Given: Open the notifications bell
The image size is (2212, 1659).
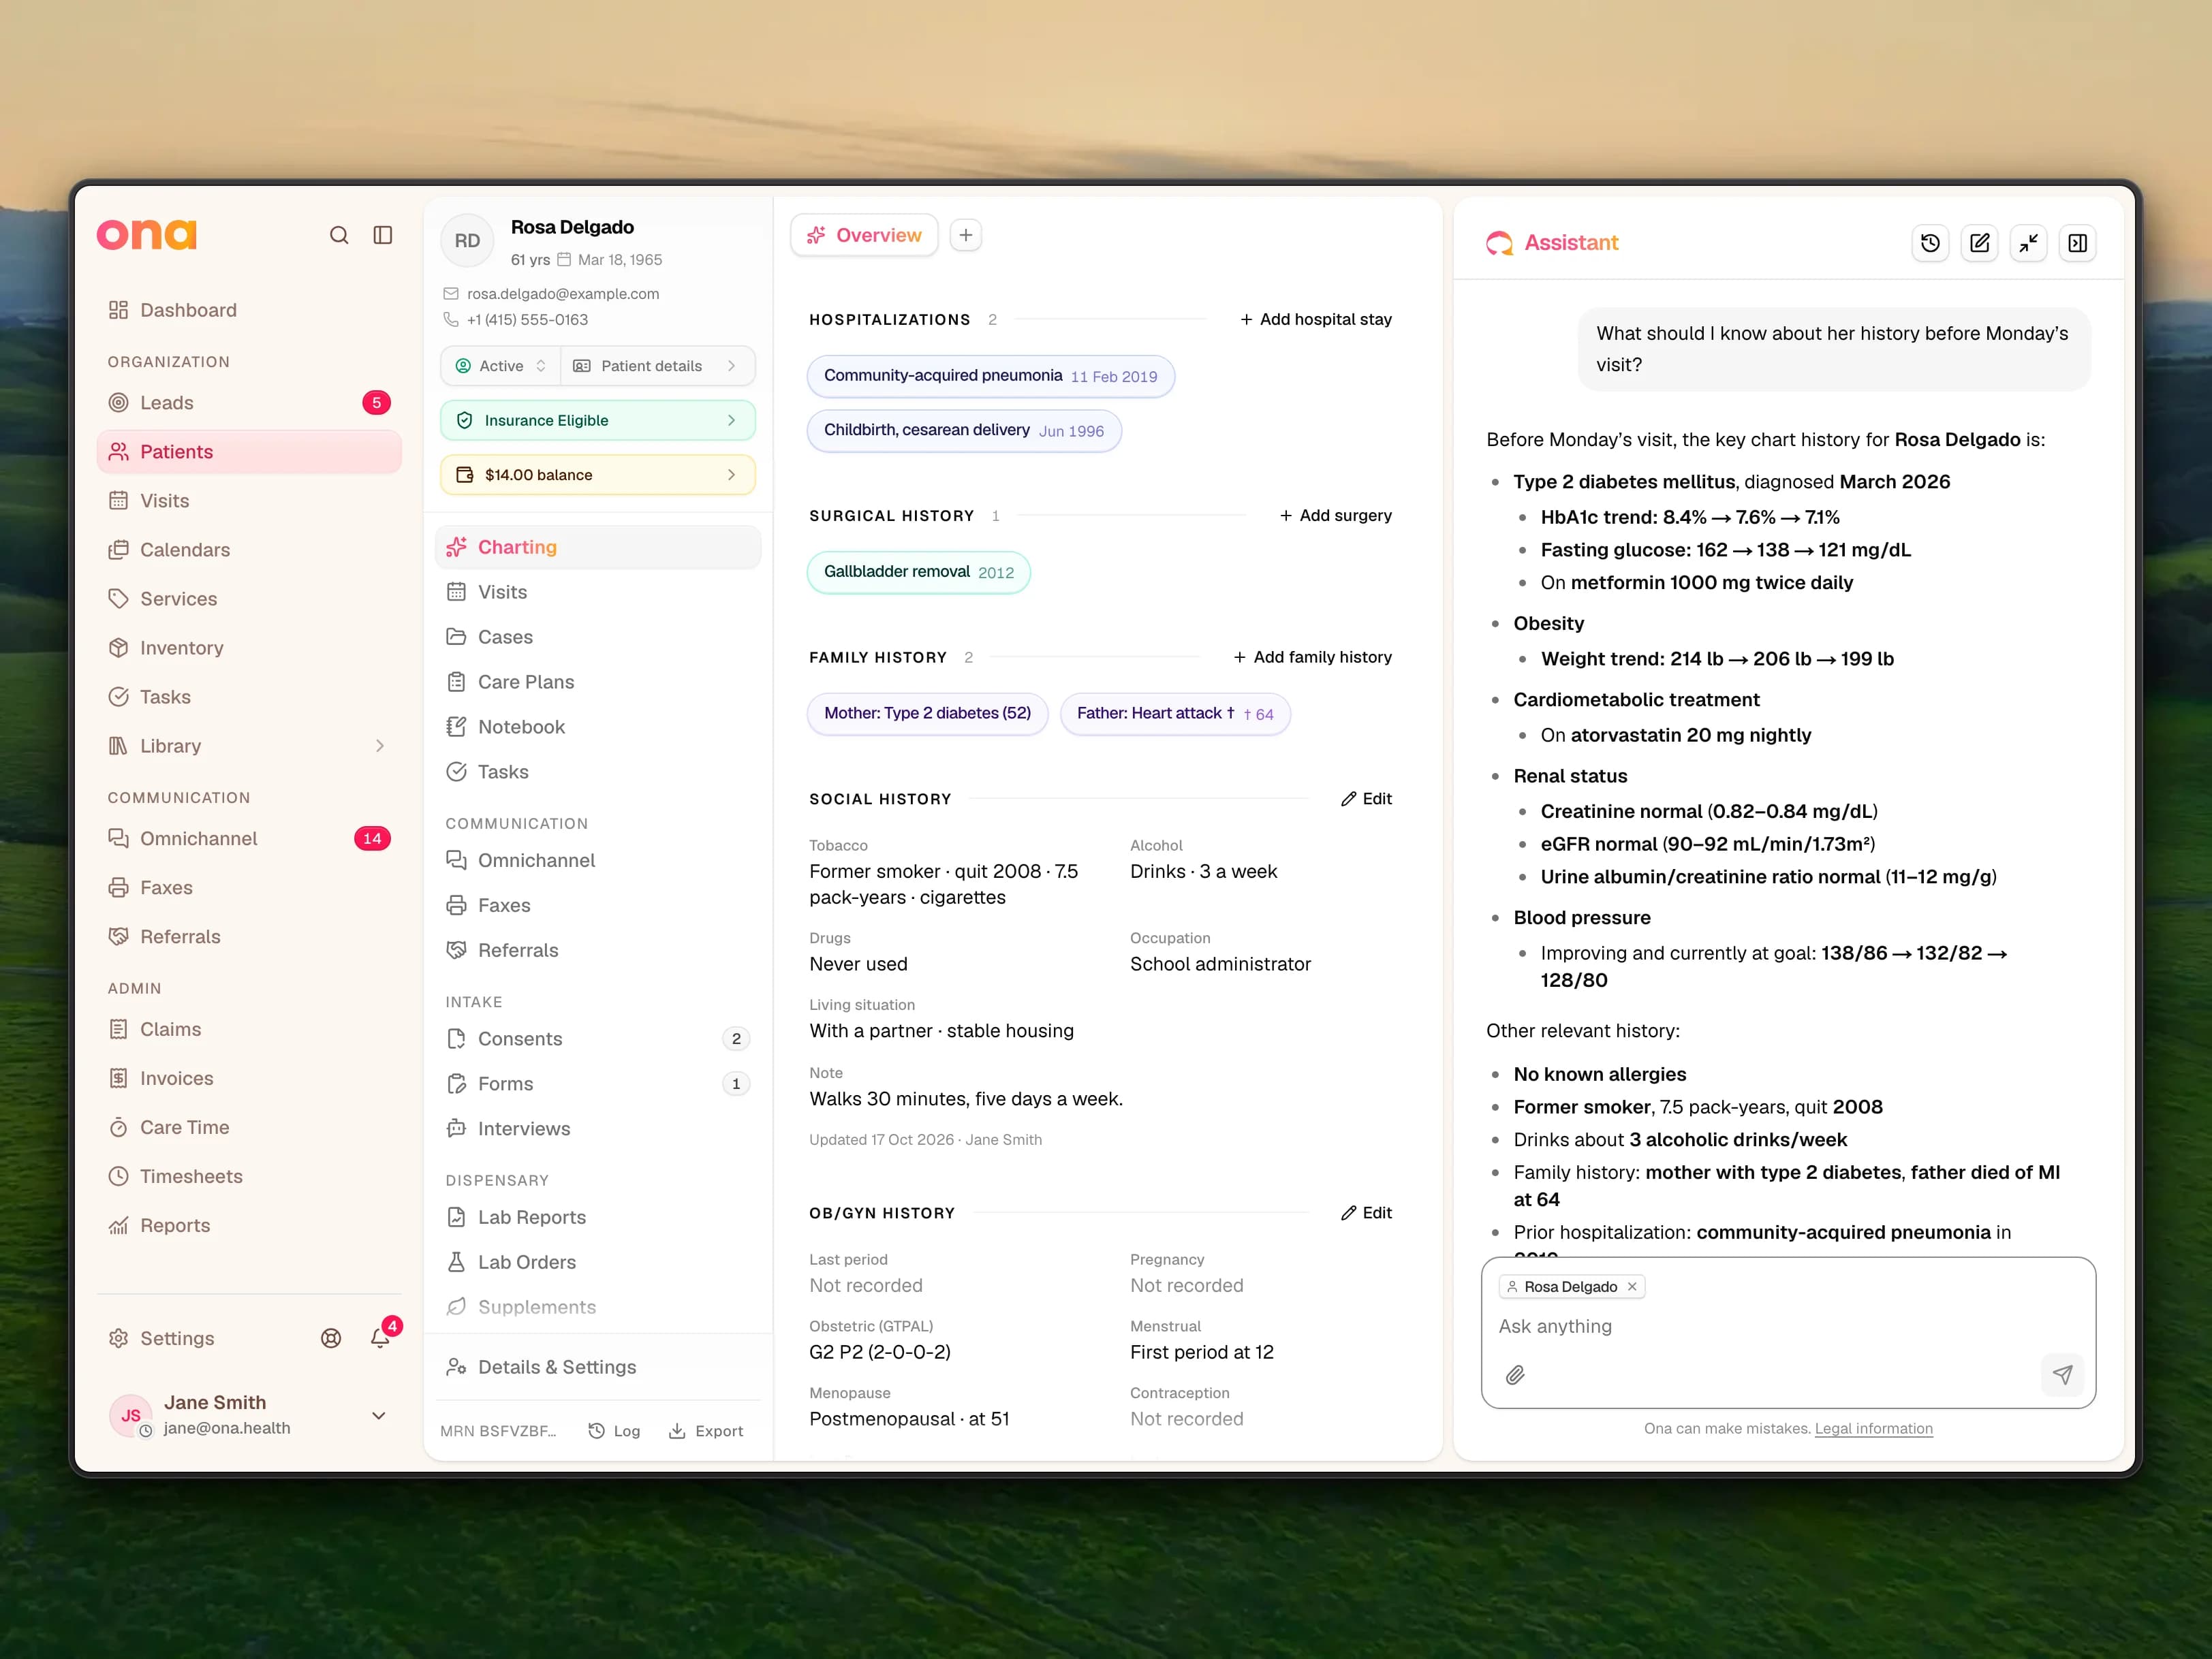Looking at the screenshot, I should pos(380,1338).
